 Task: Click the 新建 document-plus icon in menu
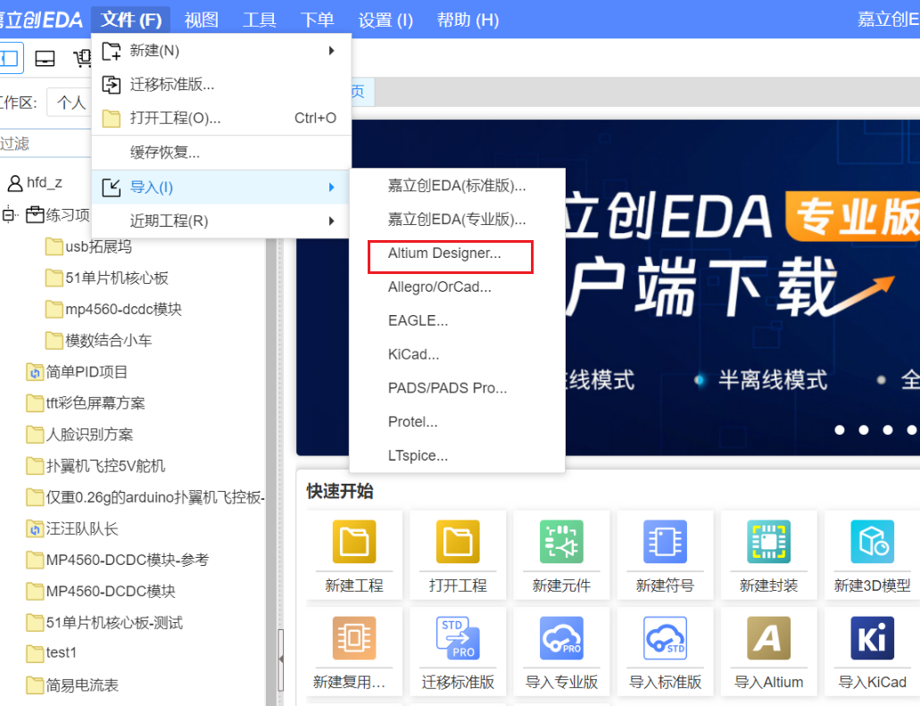tap(111, 51)
